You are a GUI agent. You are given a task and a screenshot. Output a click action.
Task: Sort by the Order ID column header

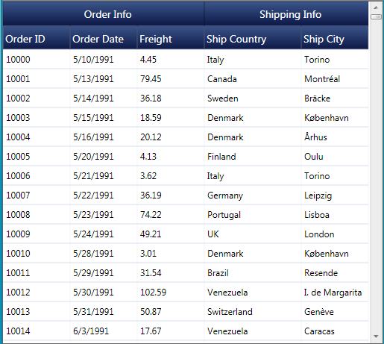[37, 37]
